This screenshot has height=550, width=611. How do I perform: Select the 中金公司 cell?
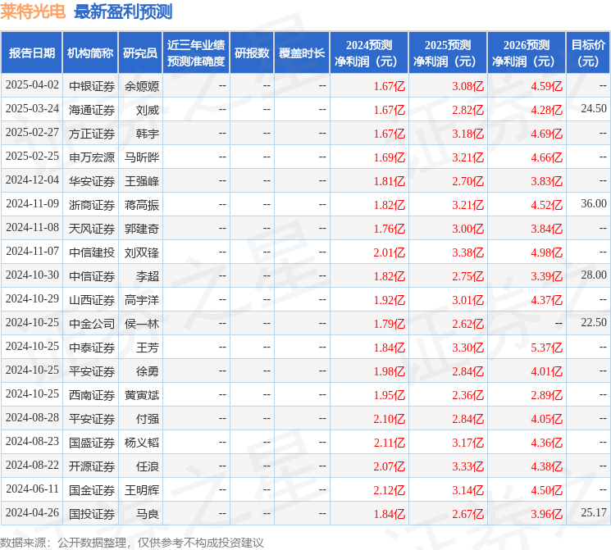92,324
